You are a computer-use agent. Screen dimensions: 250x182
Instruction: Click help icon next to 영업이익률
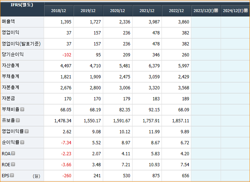27,131
